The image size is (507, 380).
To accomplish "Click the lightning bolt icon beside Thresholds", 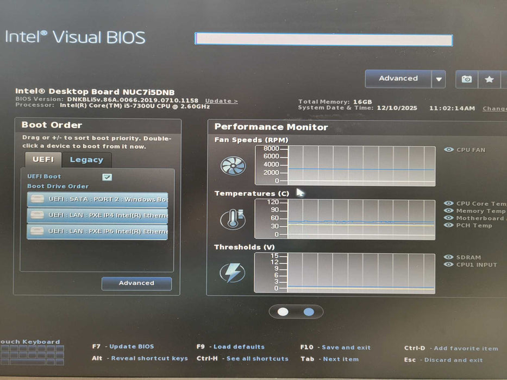I will coord(231,271).
